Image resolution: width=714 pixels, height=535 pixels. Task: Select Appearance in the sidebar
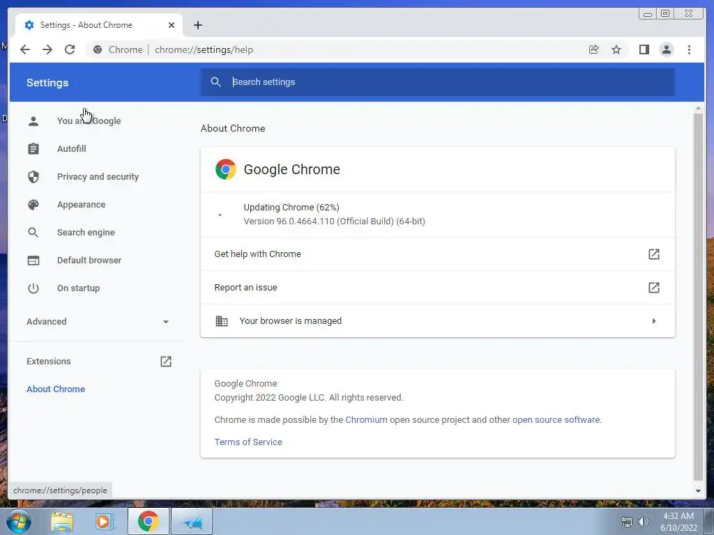[81, 205]
